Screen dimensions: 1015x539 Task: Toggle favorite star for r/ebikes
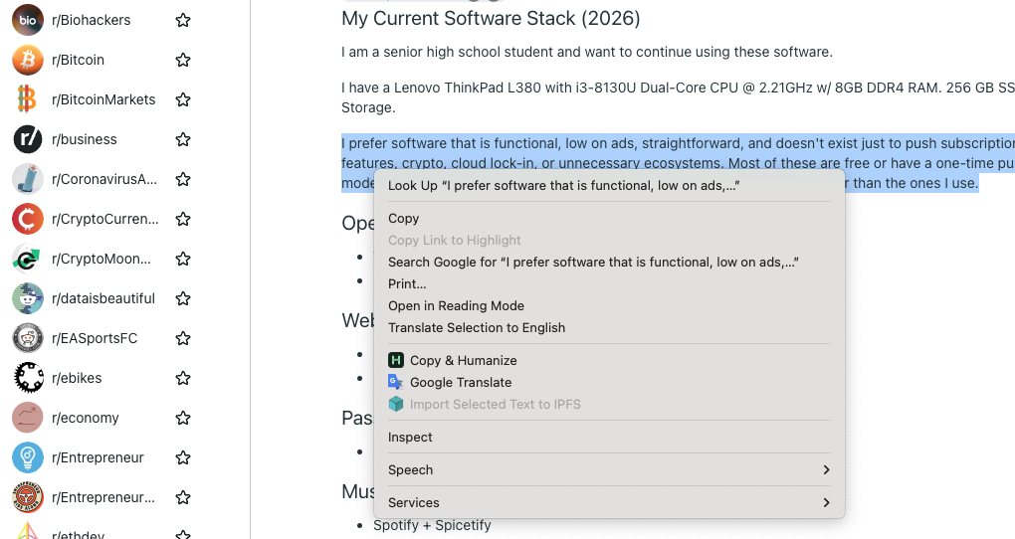click(183, 378)
